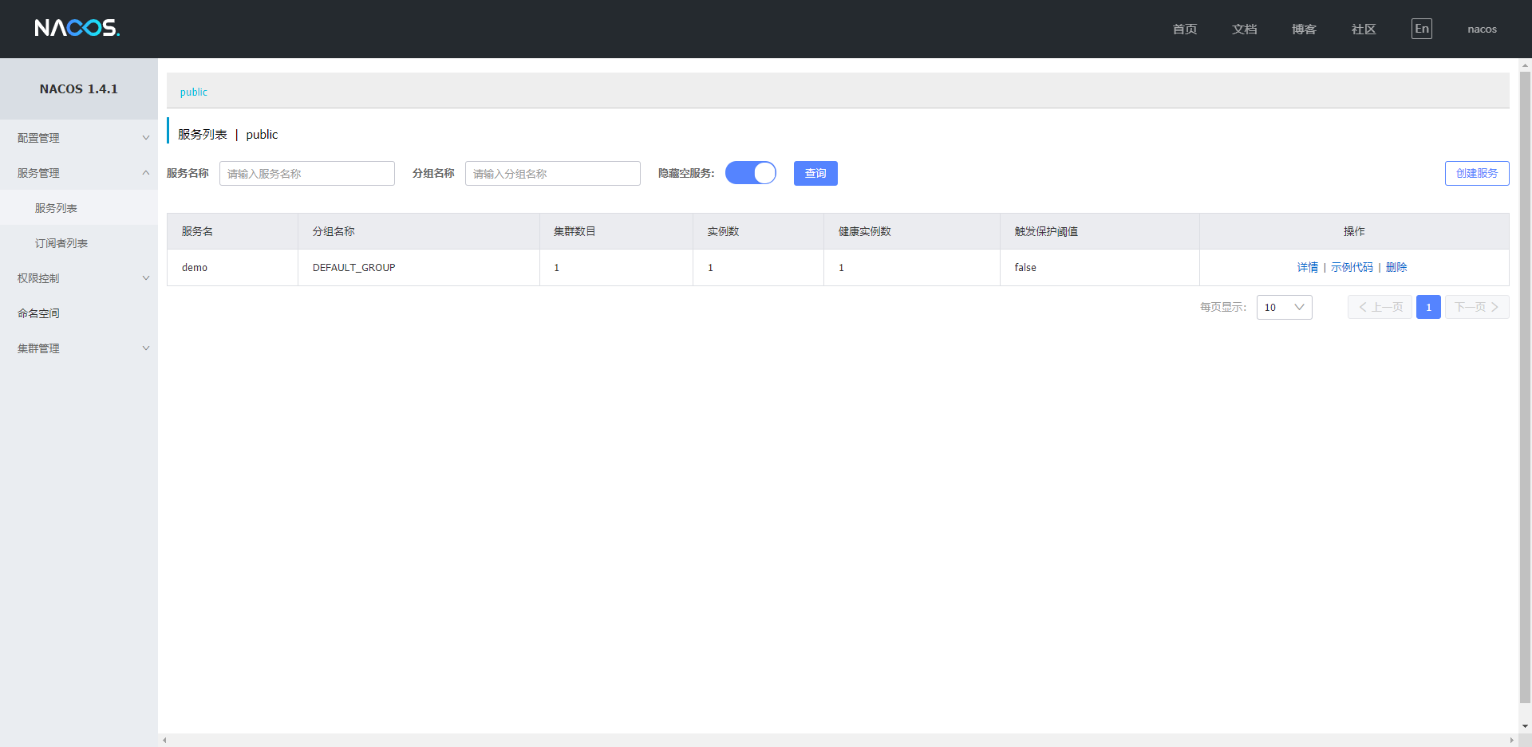Click the 集群数目 column header
Viewport: 1532px width, 747px height.
616,231
